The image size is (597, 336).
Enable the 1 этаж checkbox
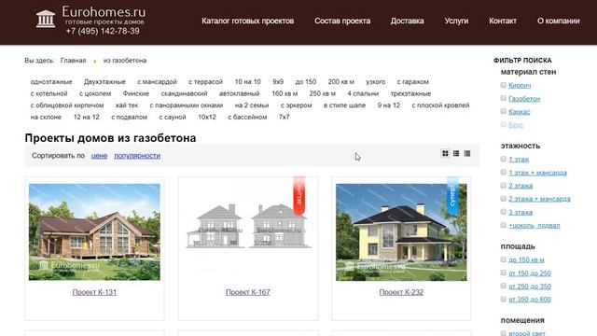tap(504, 159)
